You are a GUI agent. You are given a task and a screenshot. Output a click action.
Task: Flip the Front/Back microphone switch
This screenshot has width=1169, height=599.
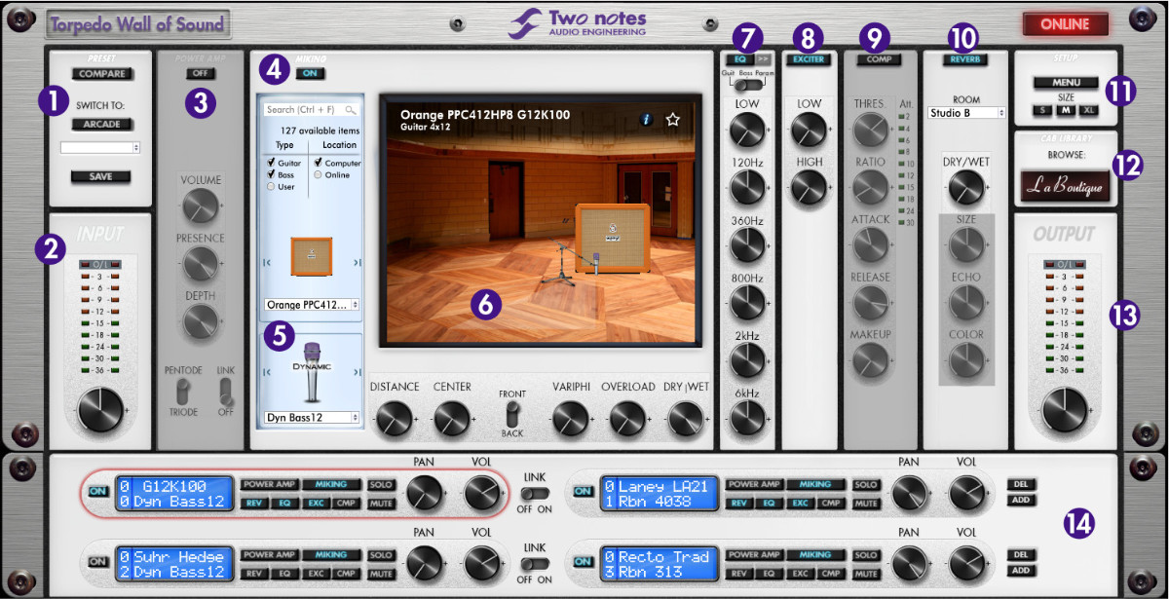coord(510,415)
